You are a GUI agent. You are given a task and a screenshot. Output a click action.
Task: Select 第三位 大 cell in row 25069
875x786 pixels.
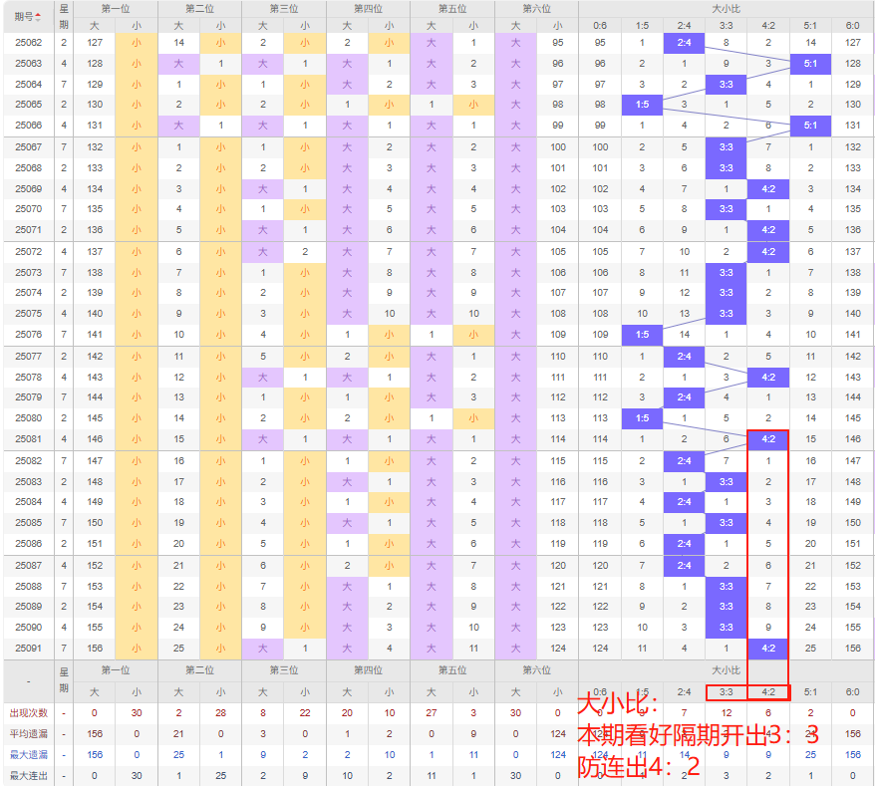(x=263, y=189)
